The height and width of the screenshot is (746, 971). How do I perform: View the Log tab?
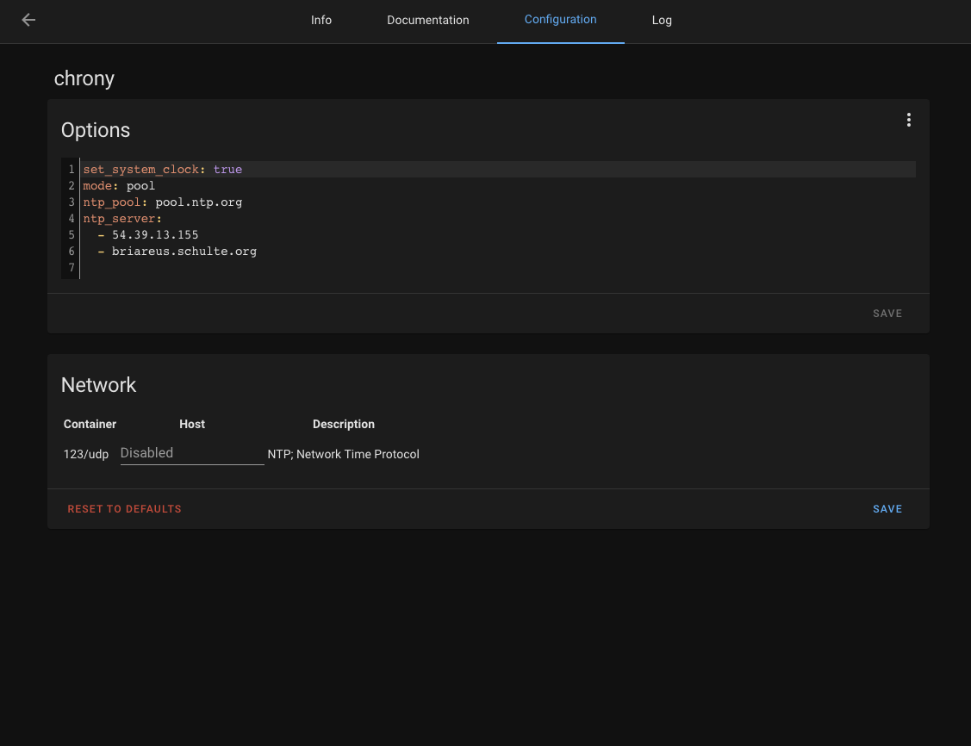[662, 20]
